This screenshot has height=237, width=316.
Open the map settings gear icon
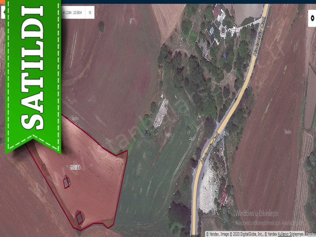click(312, 18)
